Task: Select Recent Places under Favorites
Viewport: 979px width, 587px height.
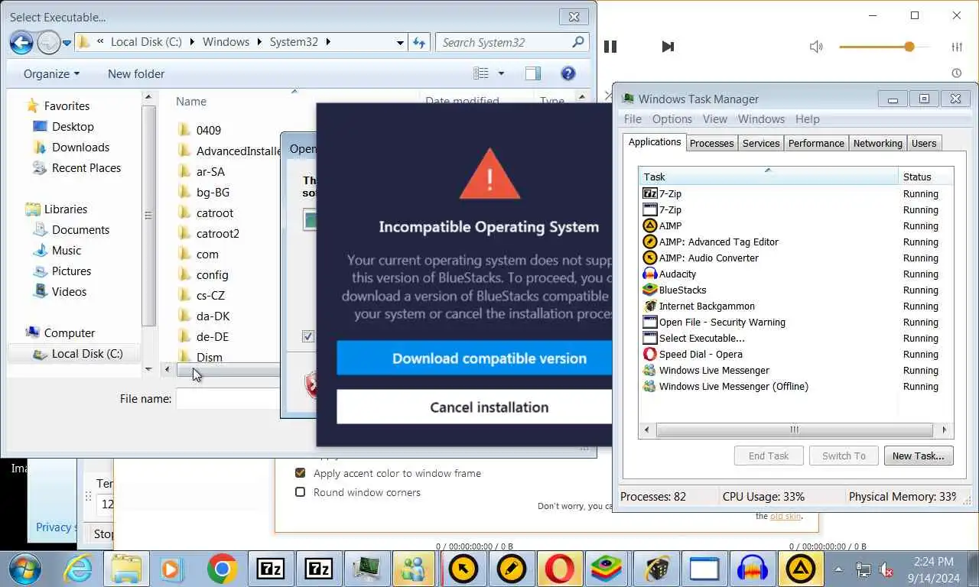Action: tap(86, 168)
